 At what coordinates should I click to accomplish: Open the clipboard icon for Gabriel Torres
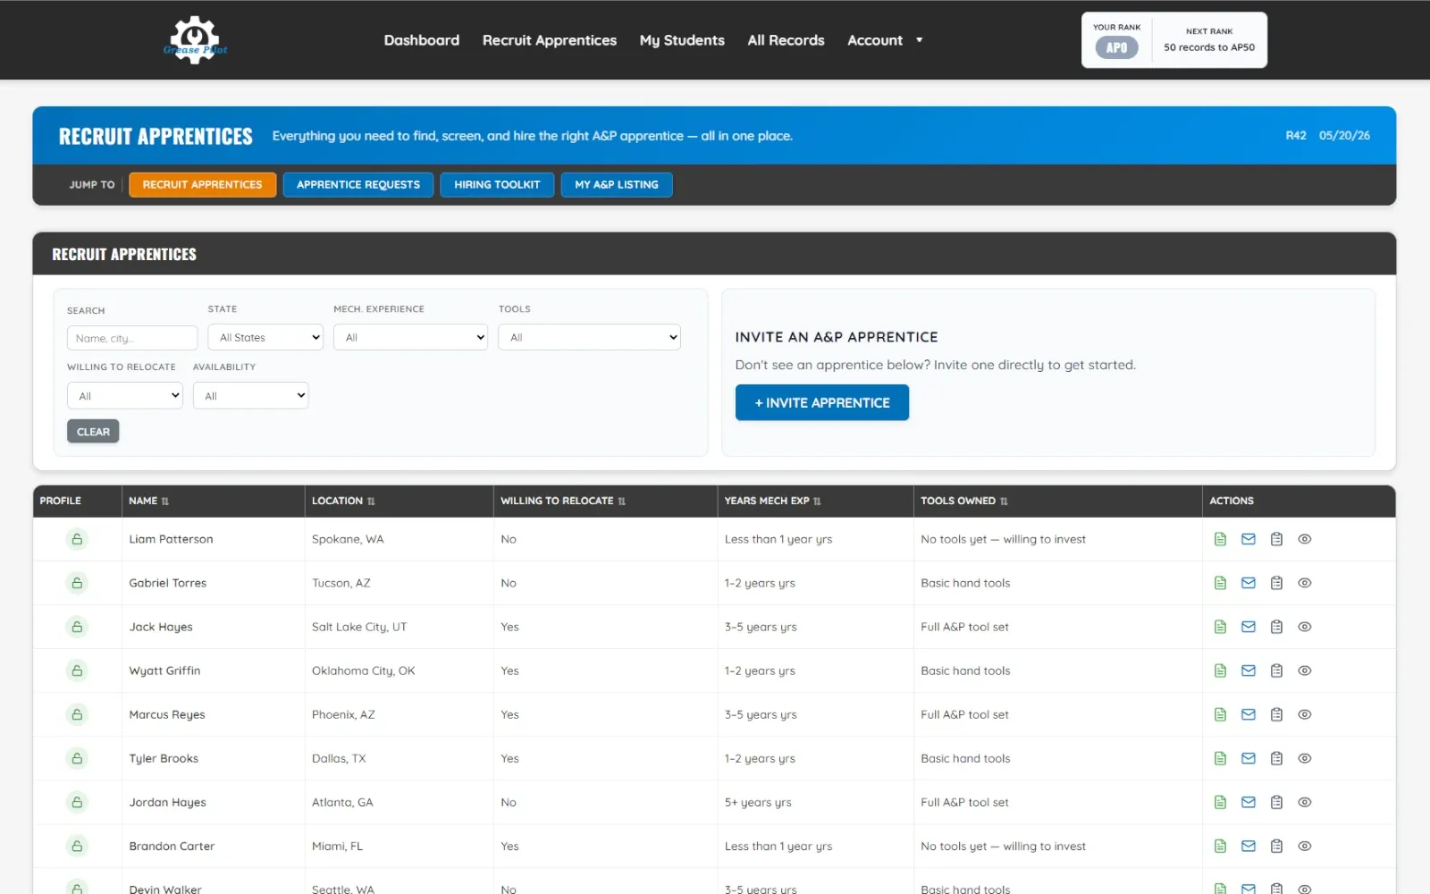(1276, 583)
